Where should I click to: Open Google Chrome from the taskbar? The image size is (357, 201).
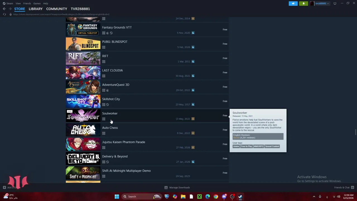coord(216,197)
